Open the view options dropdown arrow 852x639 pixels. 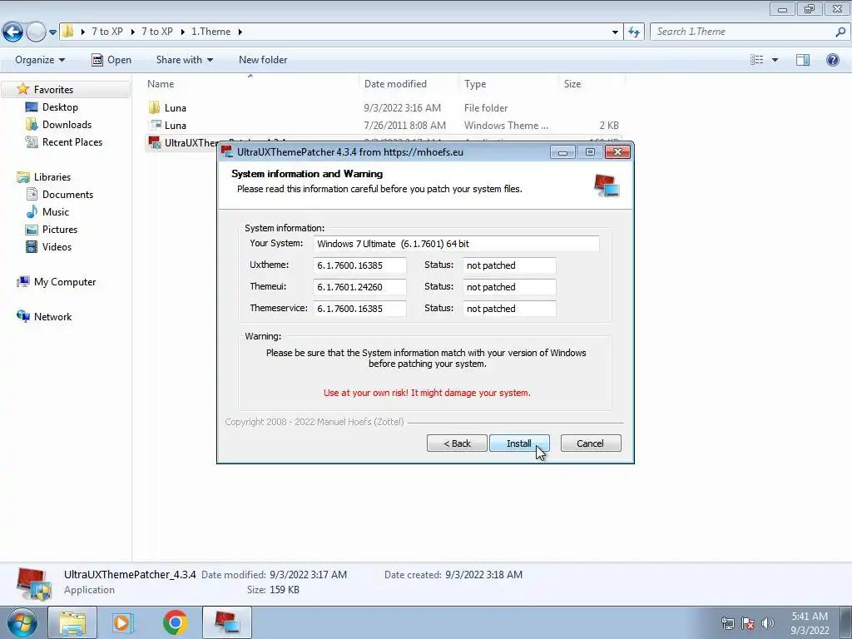775,60
